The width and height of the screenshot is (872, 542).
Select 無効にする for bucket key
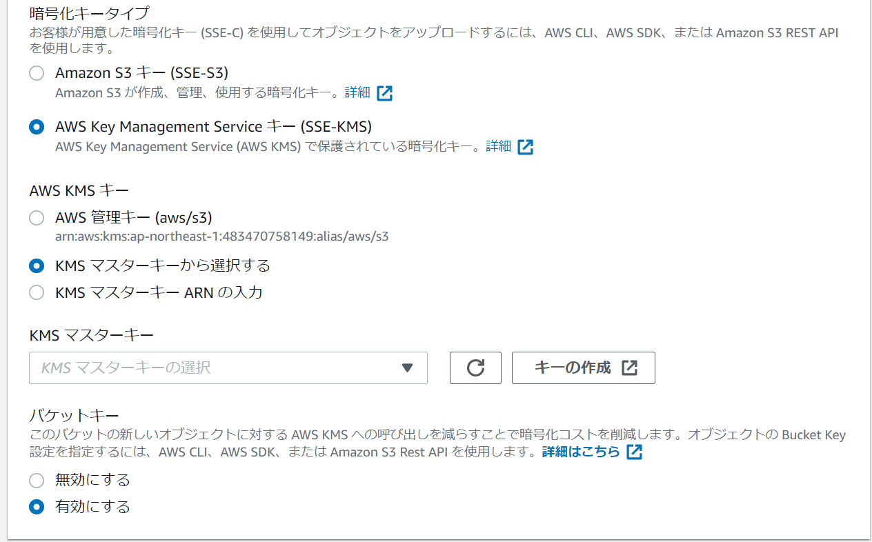pyautogui.click(x=37, y=480)
